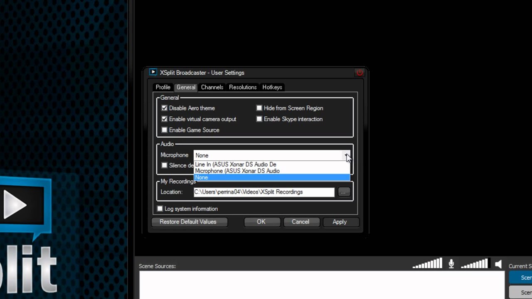This screenshot has width=532, height=299.
Task: Collapse the Microphone dropdown arrow
Action: (347, 155)
